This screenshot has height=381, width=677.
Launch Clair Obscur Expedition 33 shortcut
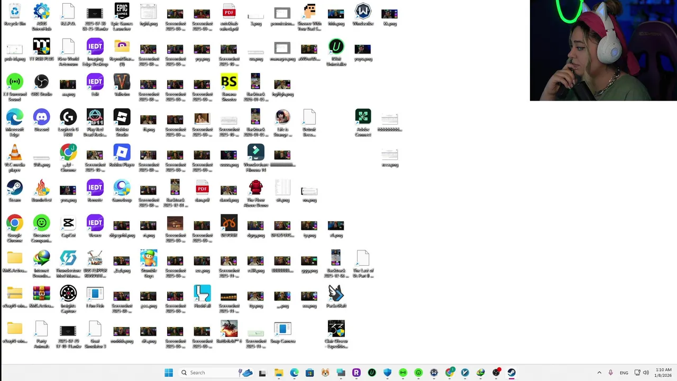pos(336,334)
